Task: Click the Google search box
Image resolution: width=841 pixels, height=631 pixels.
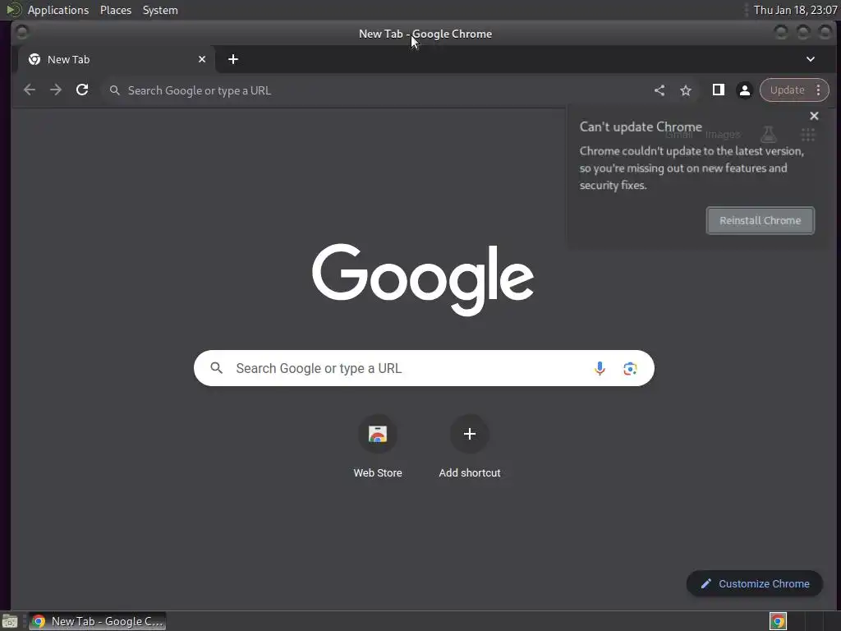Action: (424, 368)
